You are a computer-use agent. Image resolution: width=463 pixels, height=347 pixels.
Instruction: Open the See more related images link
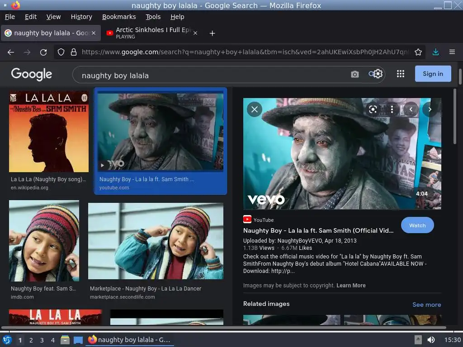point(427,305)
